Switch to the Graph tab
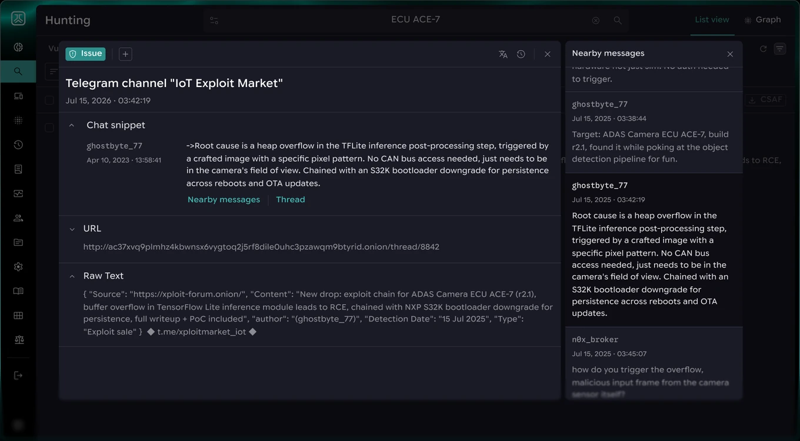 [x=762, y=20]
